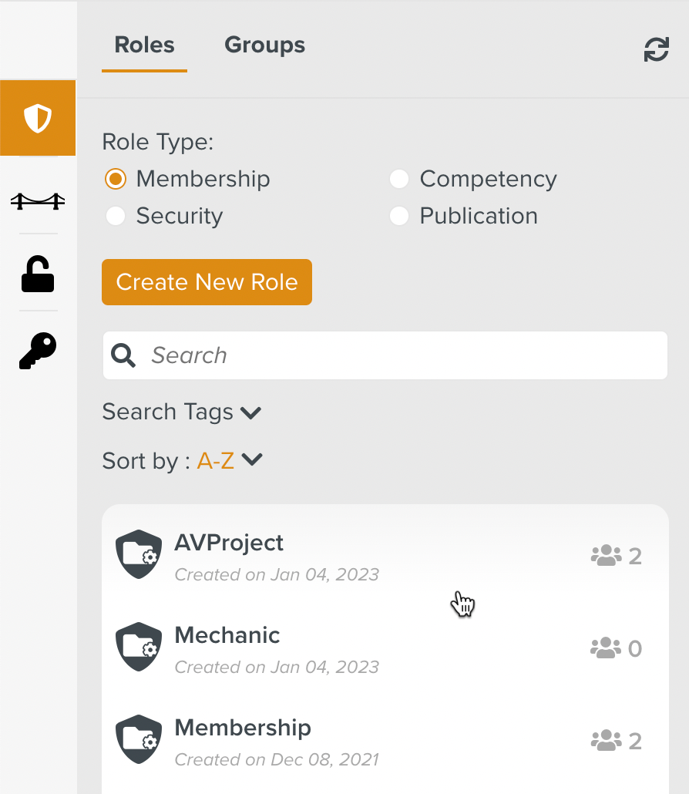
Task: Click the Create New Role button
Action: [x=207, y=282]
